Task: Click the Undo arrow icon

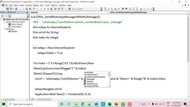Action: point(34,9)
